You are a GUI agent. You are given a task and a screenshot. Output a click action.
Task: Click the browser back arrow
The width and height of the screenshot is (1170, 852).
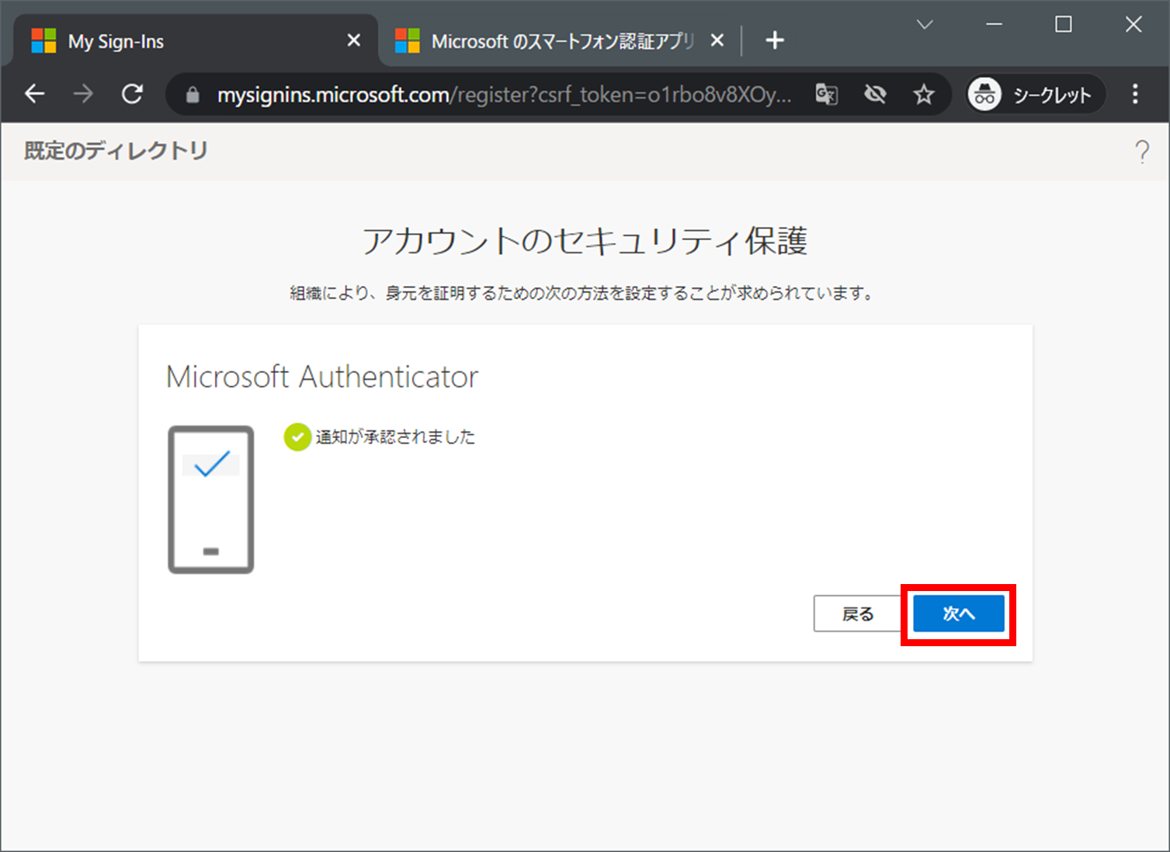pos(35,95)
